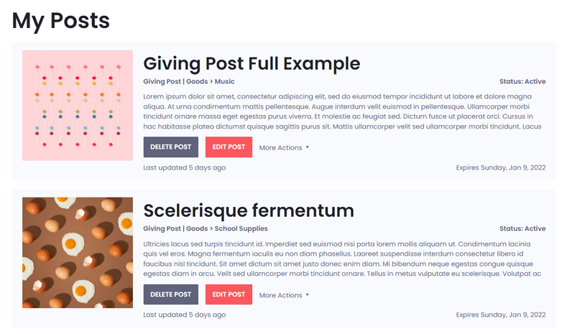Open the Scelerisque fermentum title

point(249,210)
